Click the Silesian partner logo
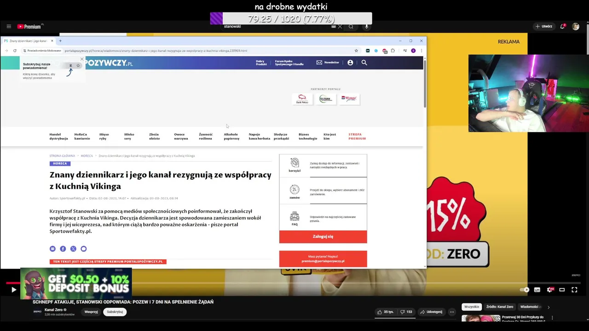 325,99
